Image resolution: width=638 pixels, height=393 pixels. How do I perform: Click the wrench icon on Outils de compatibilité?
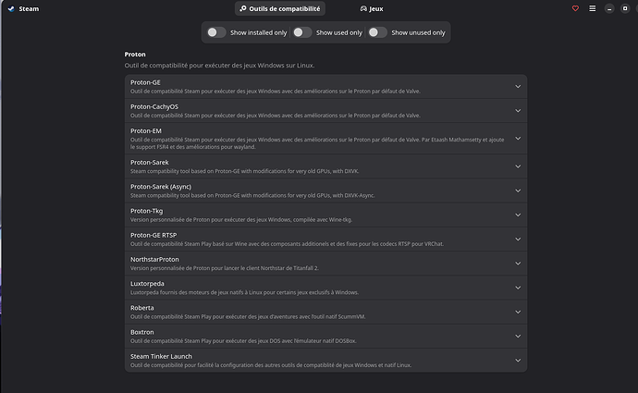tap(243, 8)
